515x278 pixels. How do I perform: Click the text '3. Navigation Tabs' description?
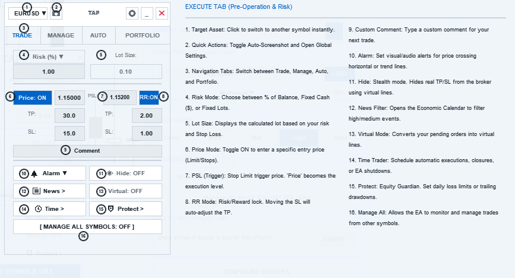pos(257,76)
